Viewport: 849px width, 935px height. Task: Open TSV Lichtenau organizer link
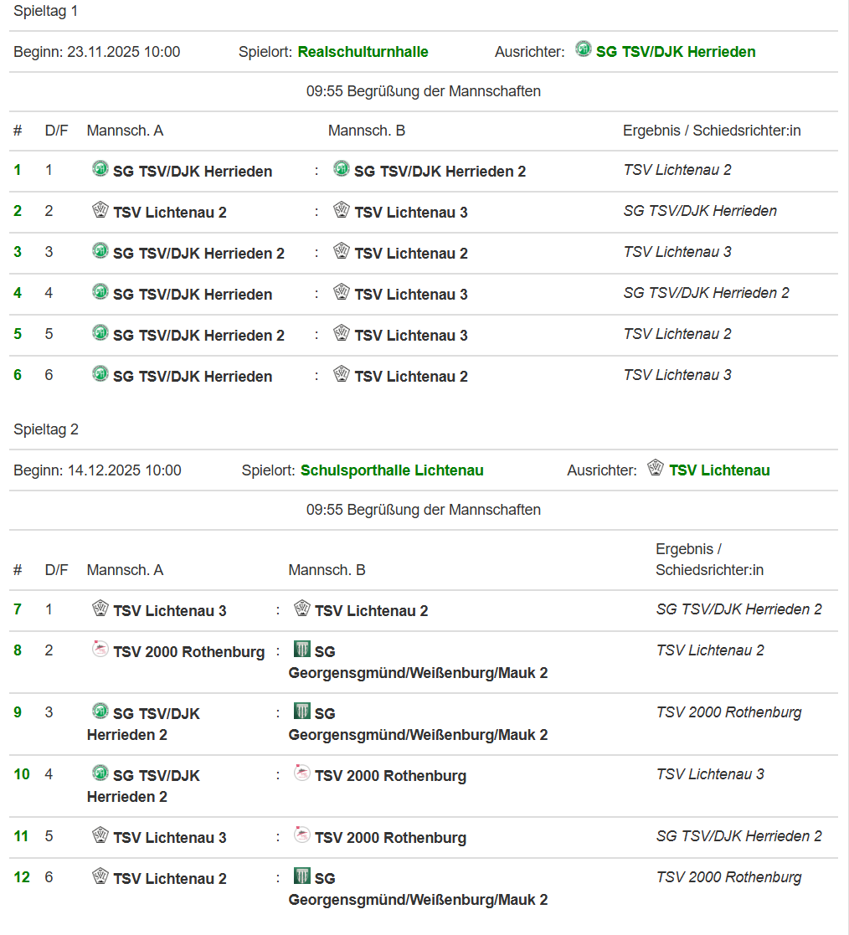[x=719, y=470]
